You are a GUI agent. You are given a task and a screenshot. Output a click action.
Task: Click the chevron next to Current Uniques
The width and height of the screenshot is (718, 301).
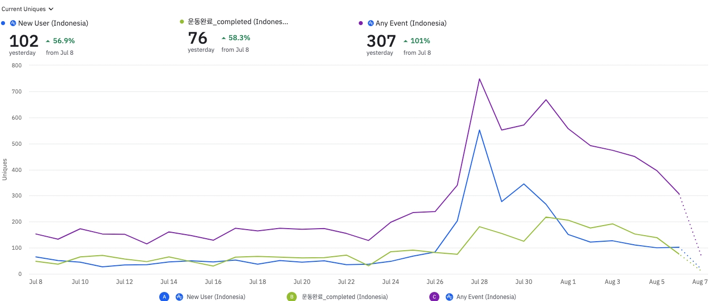pyautogui.click(x=51, y=9)
